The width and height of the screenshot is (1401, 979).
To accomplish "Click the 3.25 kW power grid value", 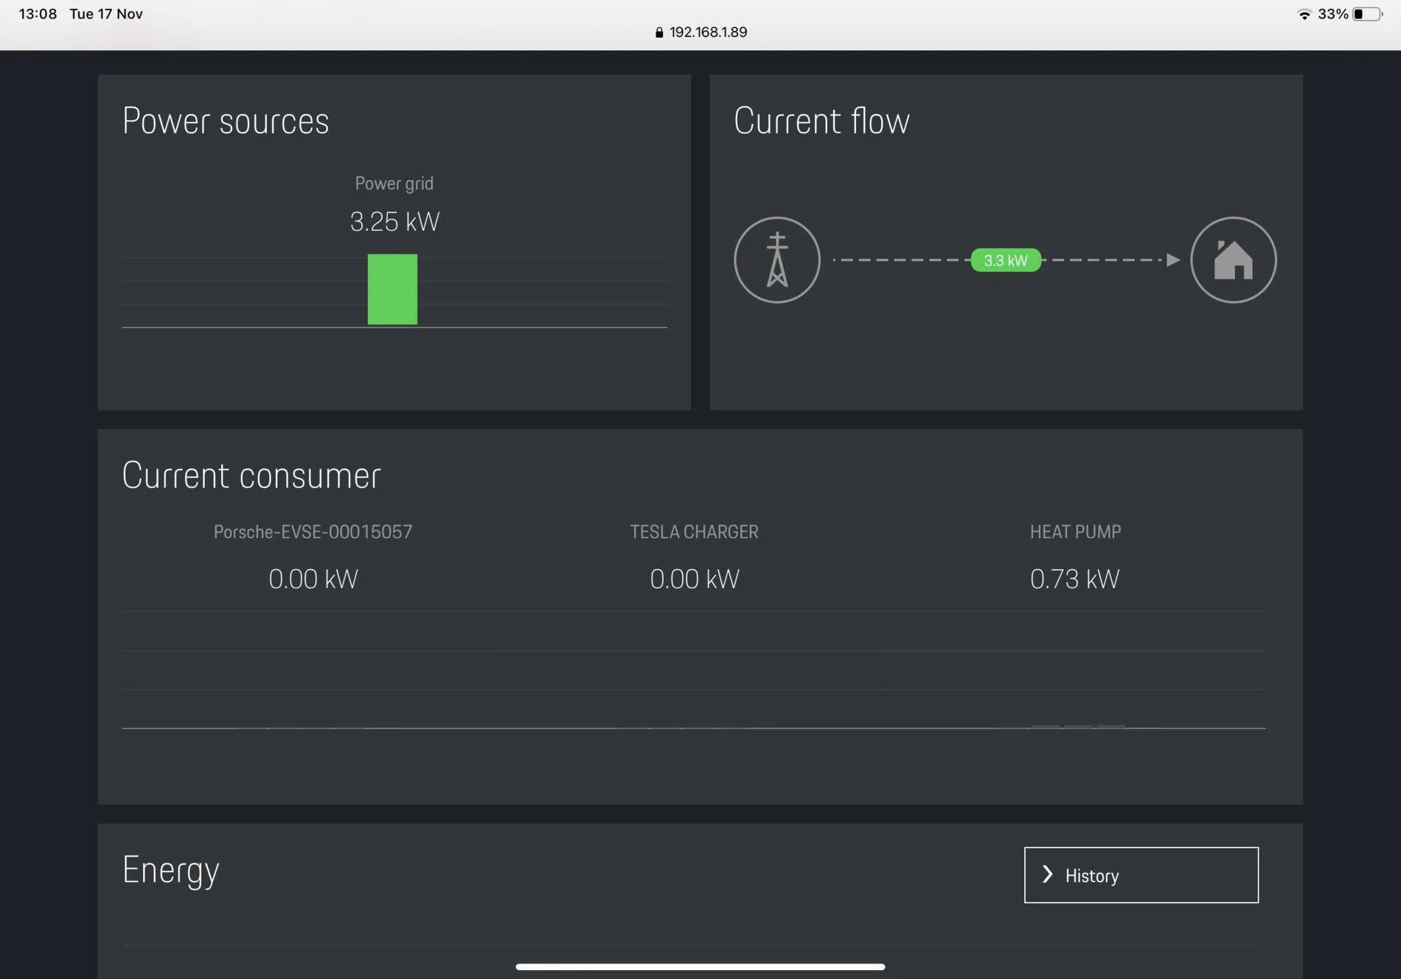I will point(394,222).
